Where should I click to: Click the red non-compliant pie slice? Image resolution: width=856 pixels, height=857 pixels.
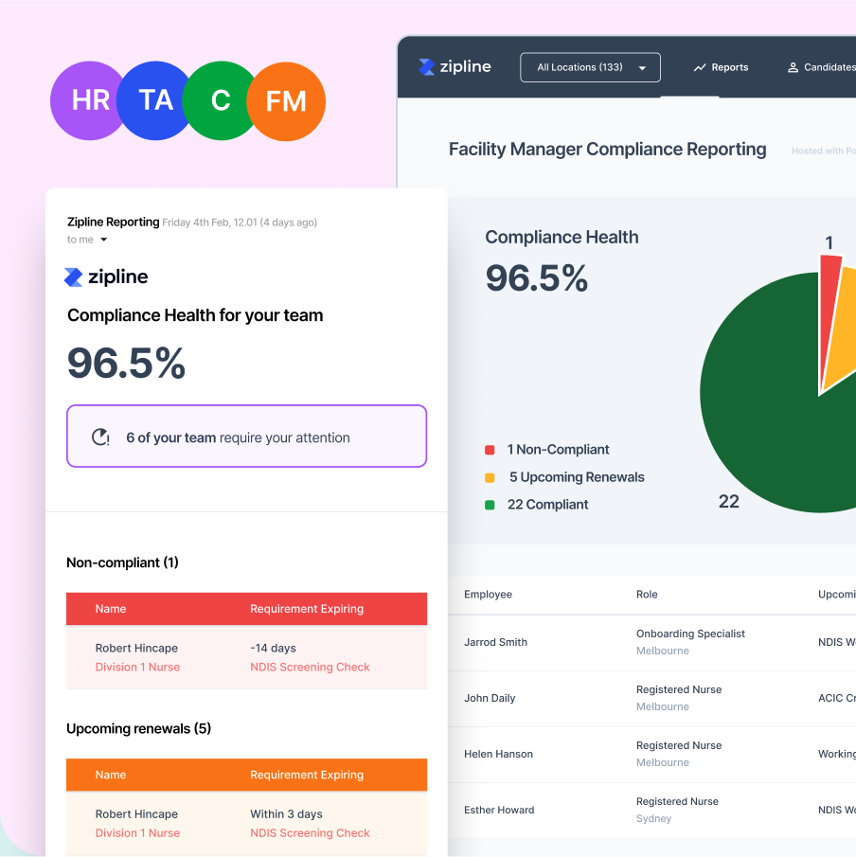[829, 306]
